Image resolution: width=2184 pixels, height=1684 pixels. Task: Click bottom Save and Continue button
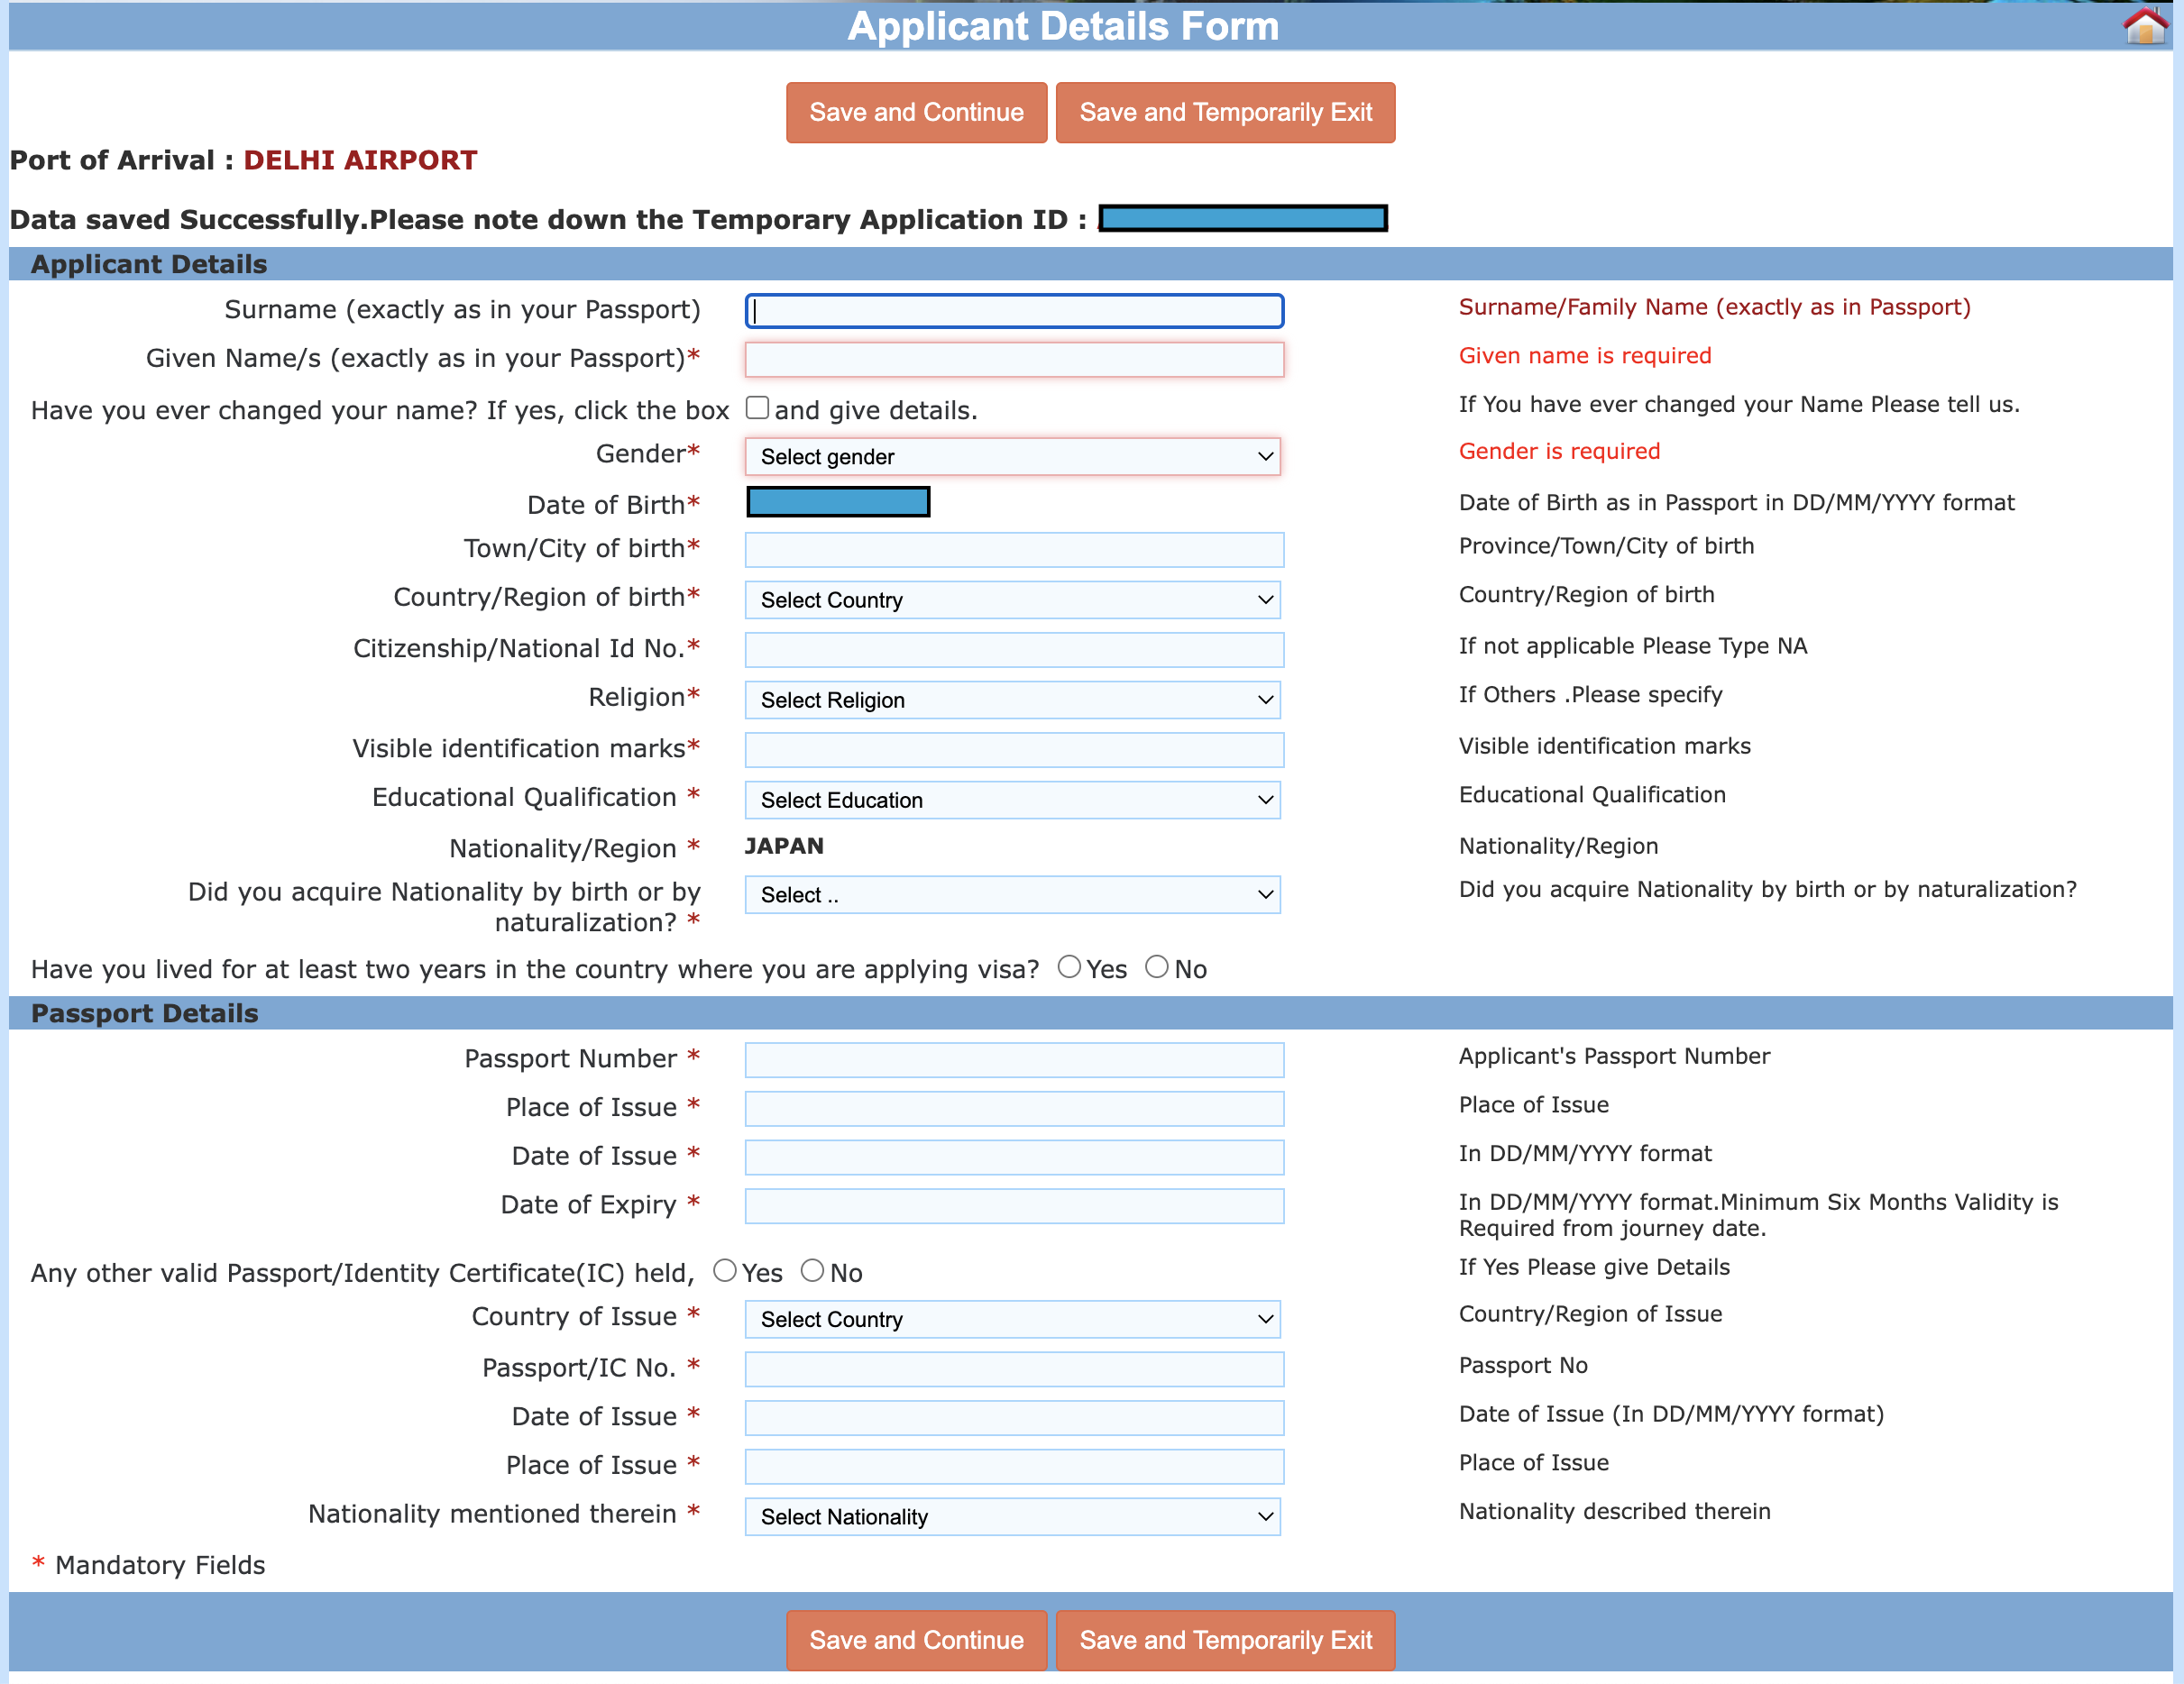tap(916, 1640)
